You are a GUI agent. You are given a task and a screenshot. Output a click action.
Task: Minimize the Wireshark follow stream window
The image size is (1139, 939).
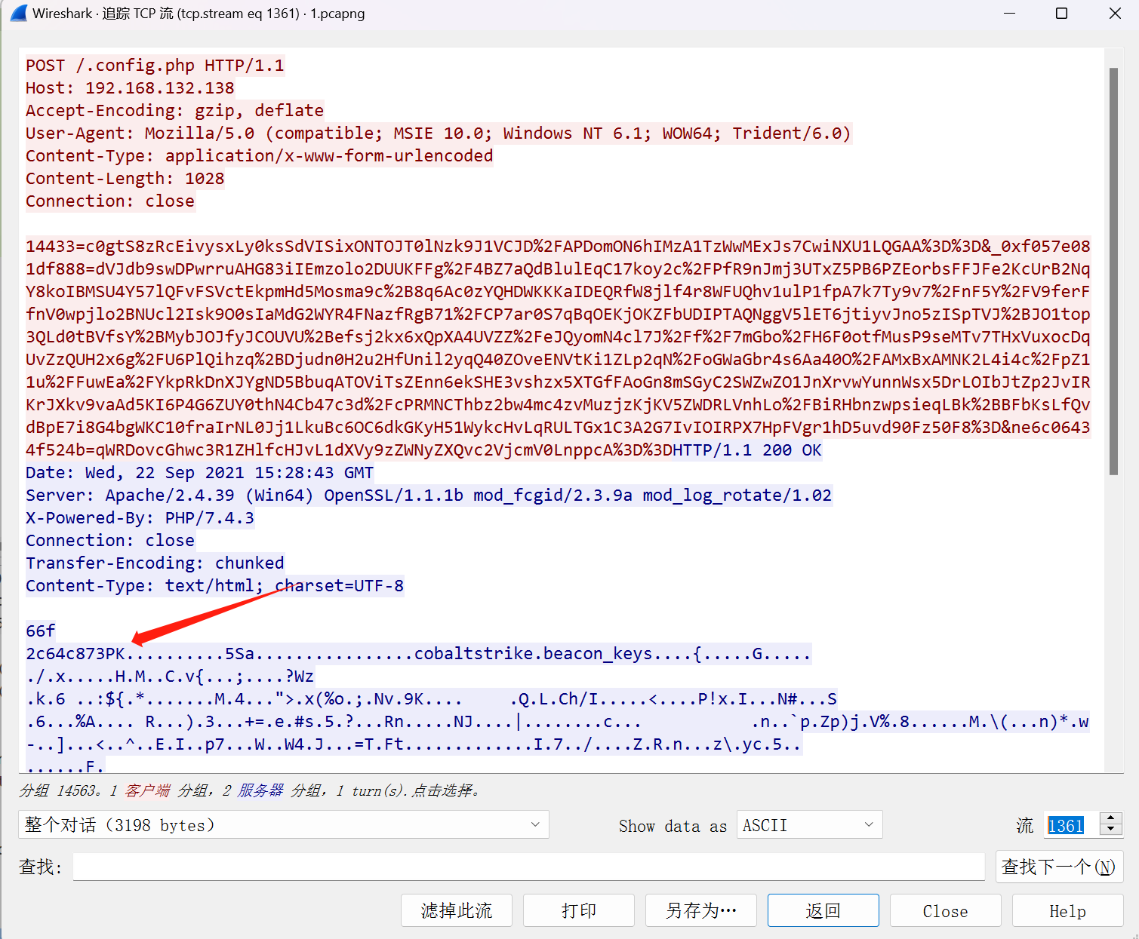click(x=1010, y=14)
